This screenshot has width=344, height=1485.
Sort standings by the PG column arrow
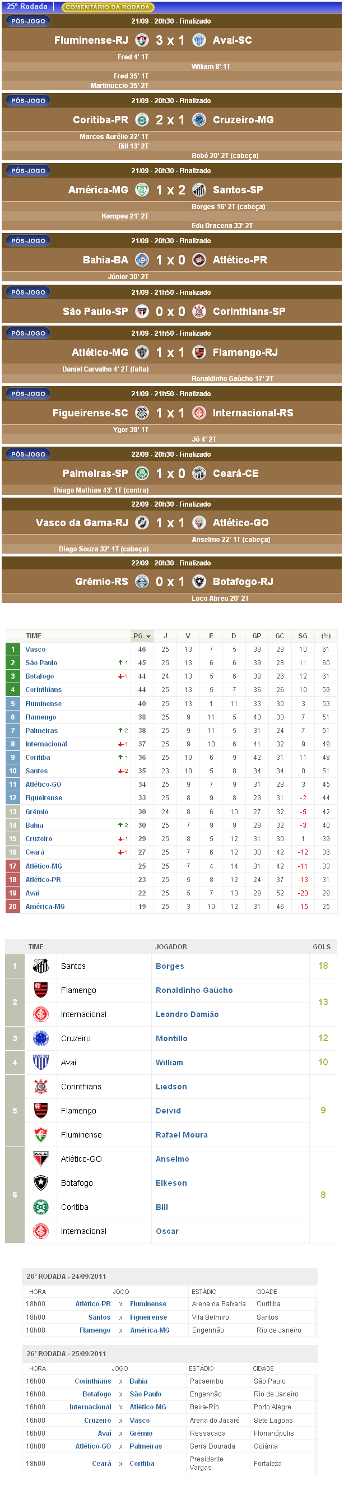[148, 637]
